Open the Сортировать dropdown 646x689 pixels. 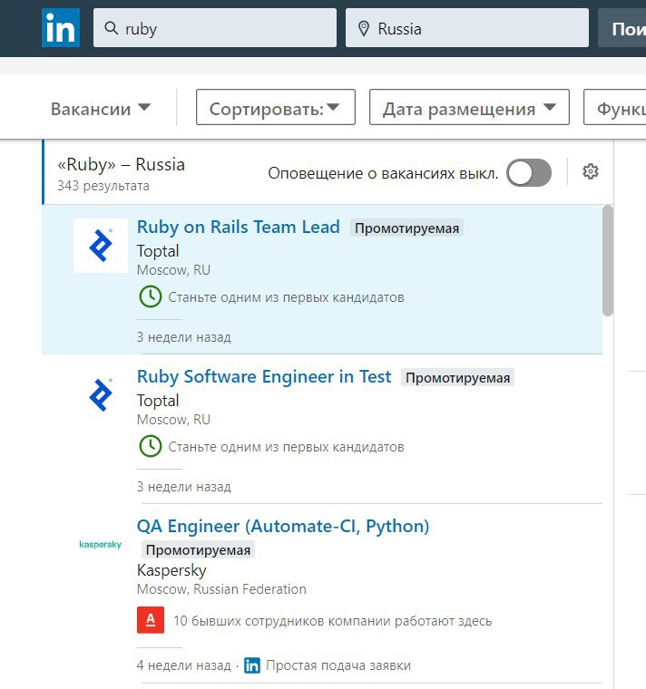click(x=276, y=107)
